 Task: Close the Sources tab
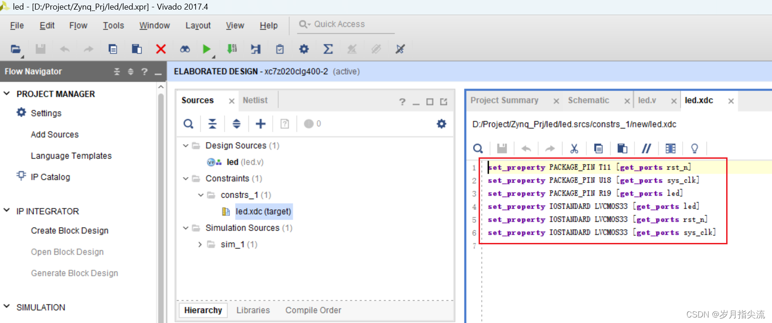(x=232, y=101)
